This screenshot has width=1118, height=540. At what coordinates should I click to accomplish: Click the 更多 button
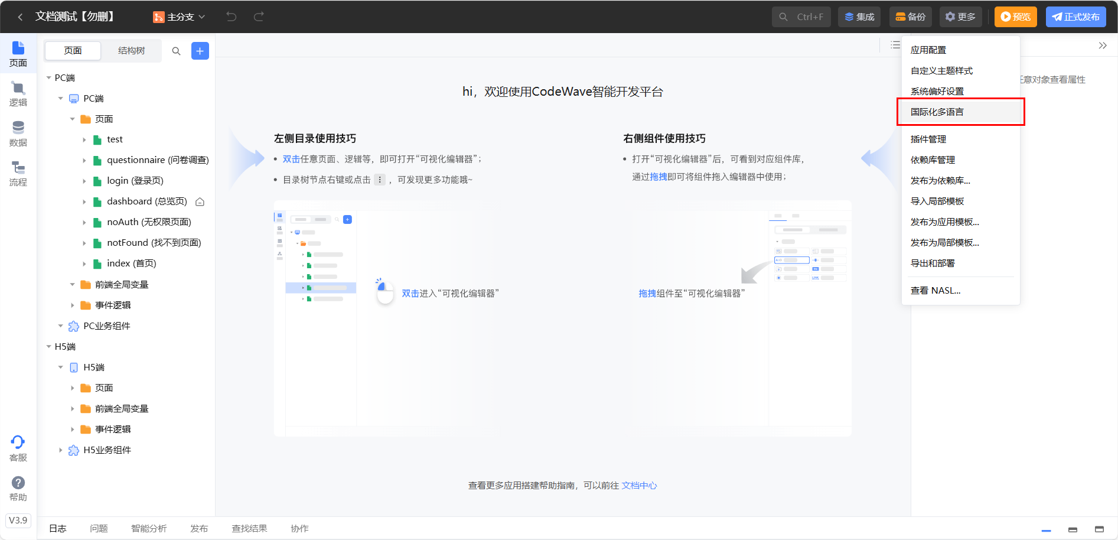pyautogui.click(x=960, y=17)
